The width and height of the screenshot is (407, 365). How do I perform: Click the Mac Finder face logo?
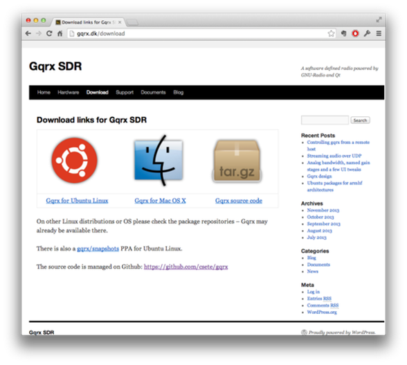(159, 160)
